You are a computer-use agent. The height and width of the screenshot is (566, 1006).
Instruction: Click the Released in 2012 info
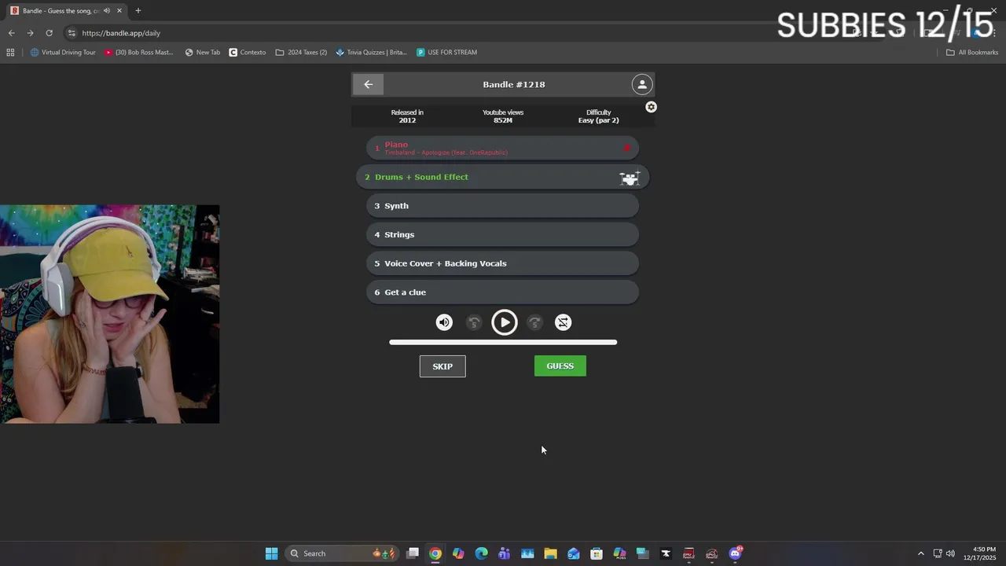(407, 116)
